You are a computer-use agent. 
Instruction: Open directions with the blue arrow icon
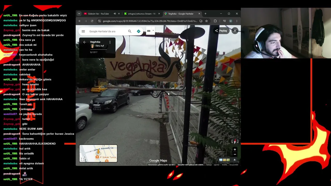coord(139,31)
